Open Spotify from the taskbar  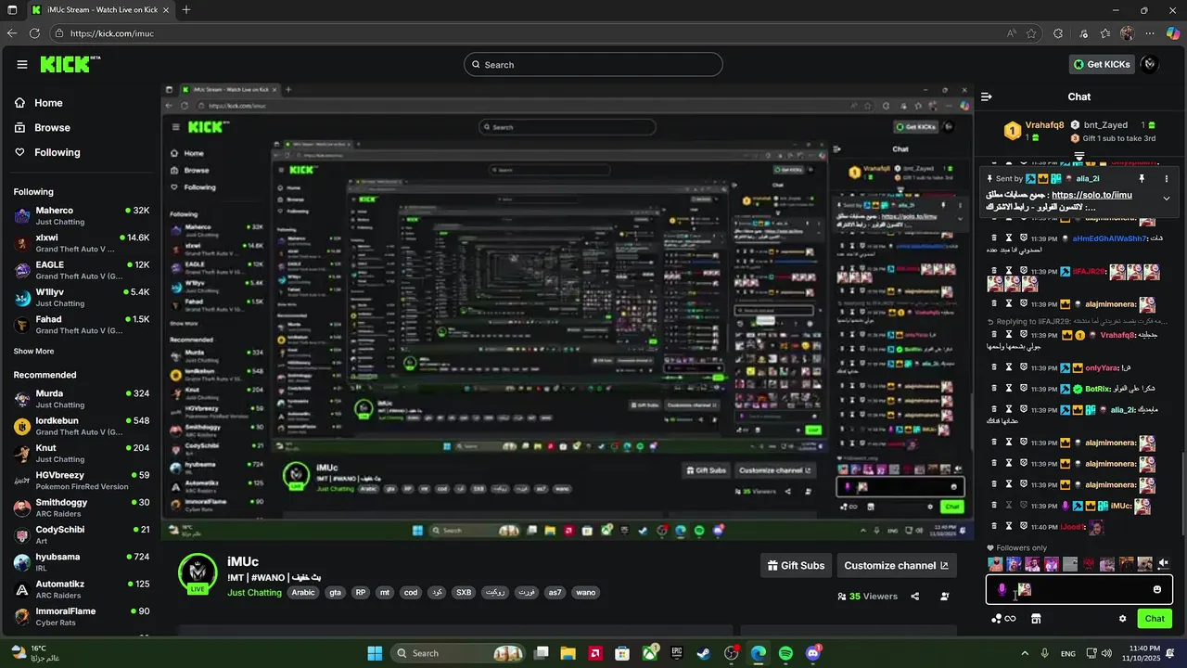click(786, 653)
